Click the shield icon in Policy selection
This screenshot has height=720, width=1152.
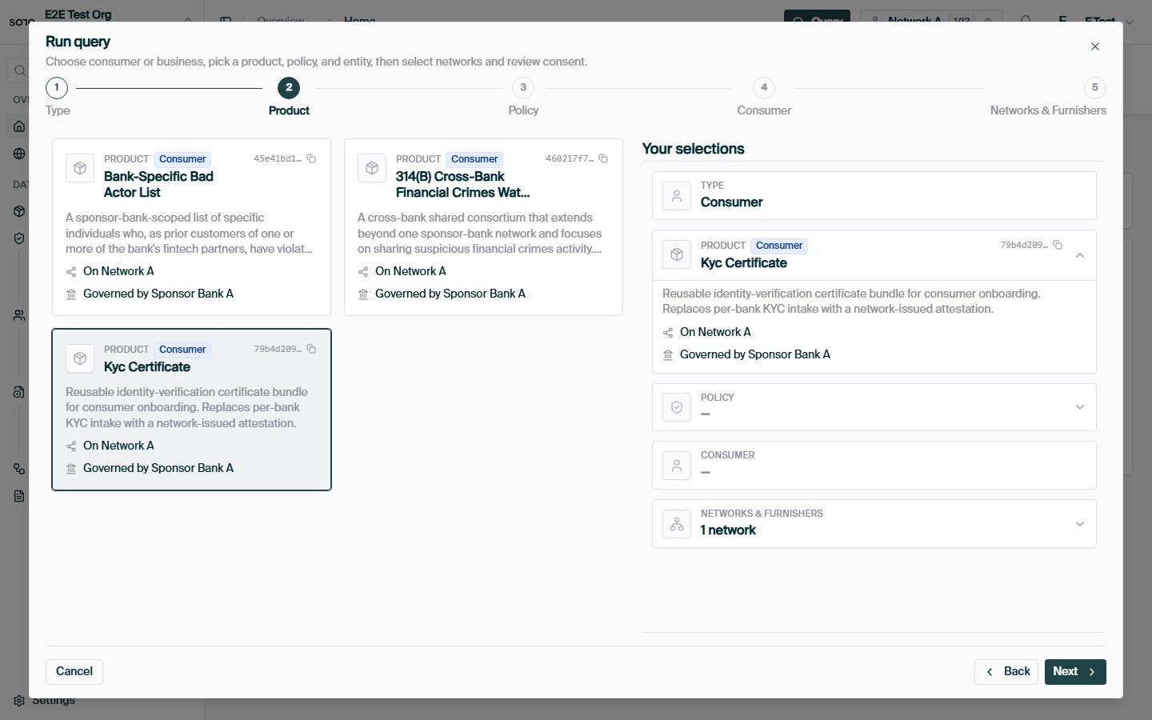[677, 407]
